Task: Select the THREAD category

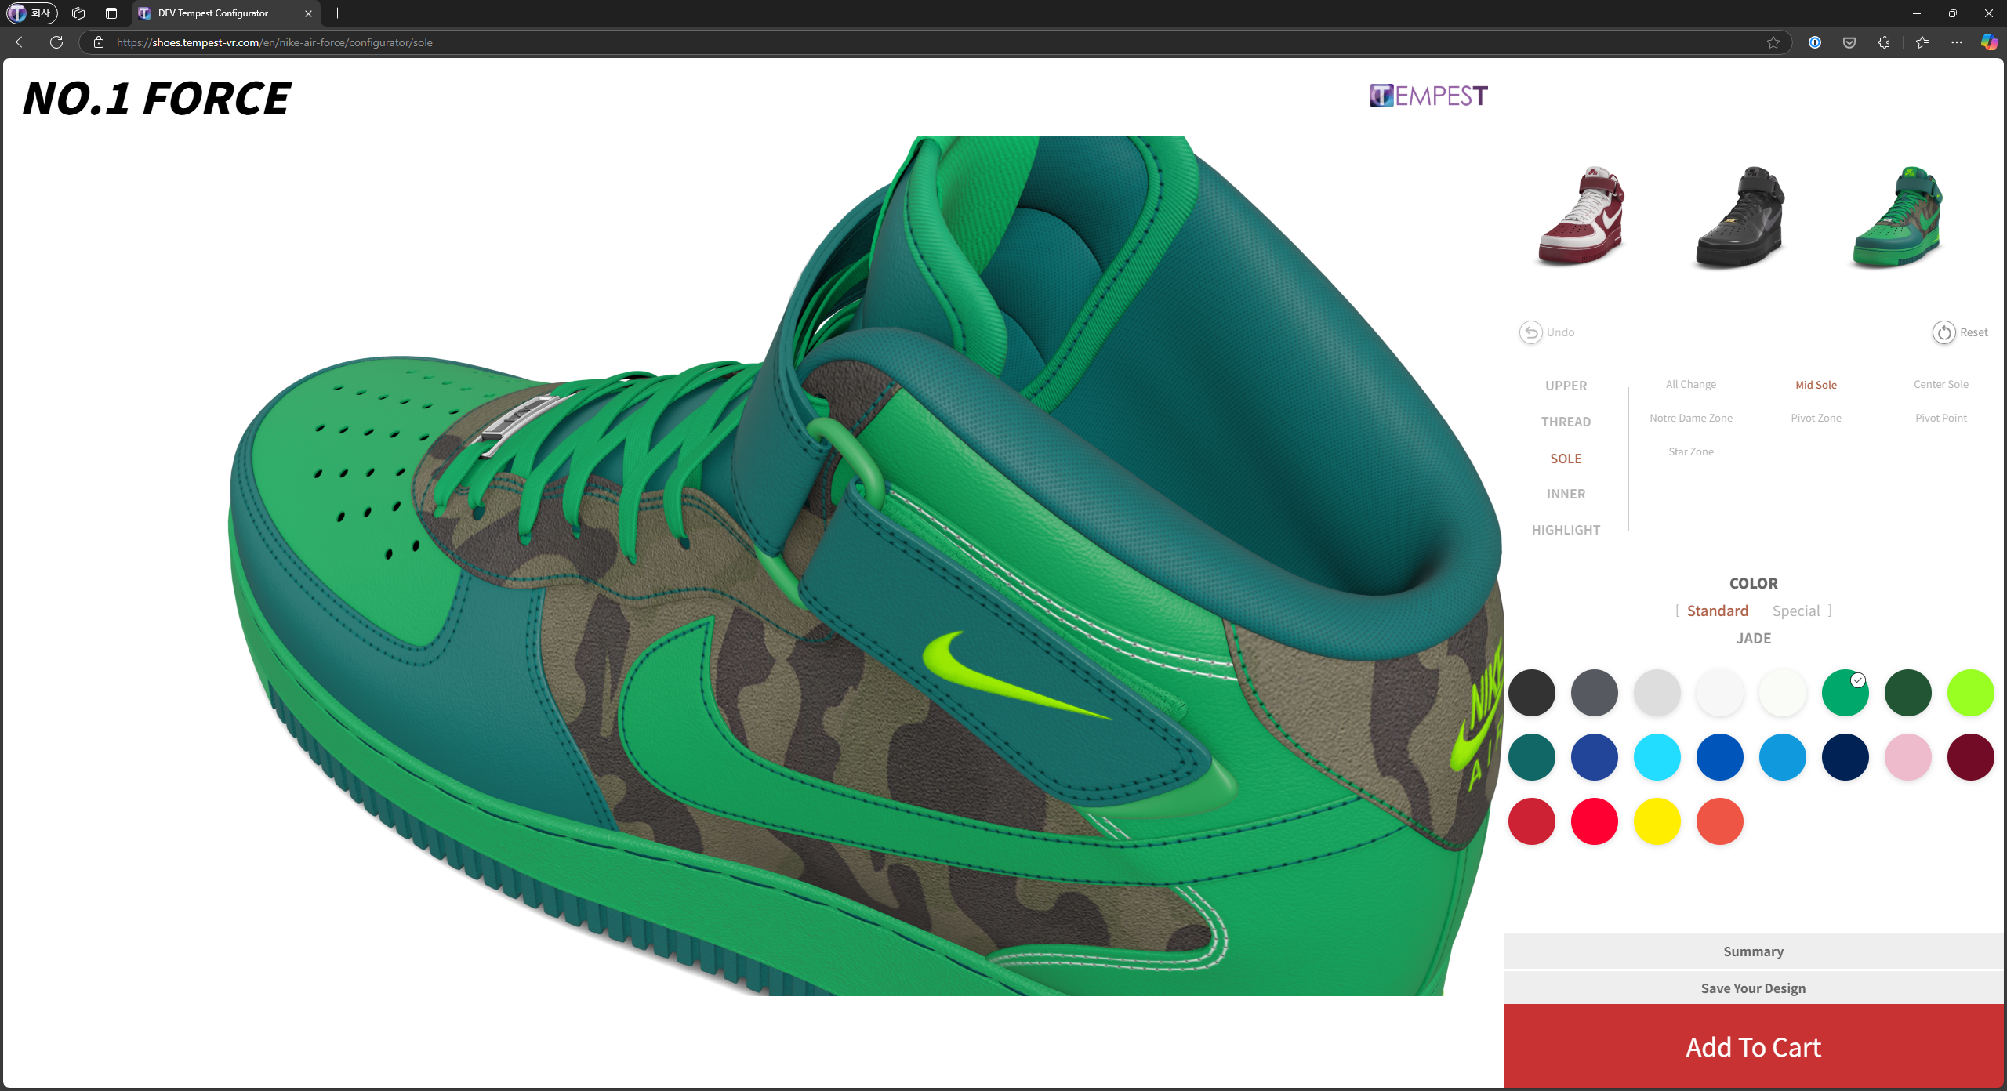Action: coord(1566,422)
